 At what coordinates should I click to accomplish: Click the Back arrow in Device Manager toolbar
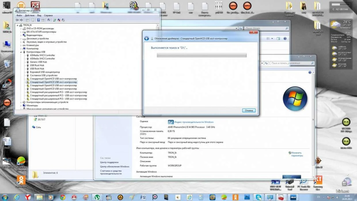tap(17, 20)
